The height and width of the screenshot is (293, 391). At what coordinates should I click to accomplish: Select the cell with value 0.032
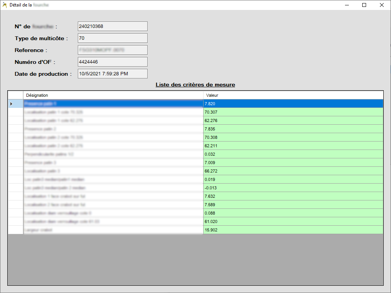tap(293, 154)
